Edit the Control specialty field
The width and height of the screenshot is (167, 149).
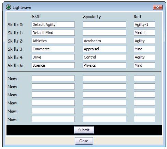[x=105, y=57]
